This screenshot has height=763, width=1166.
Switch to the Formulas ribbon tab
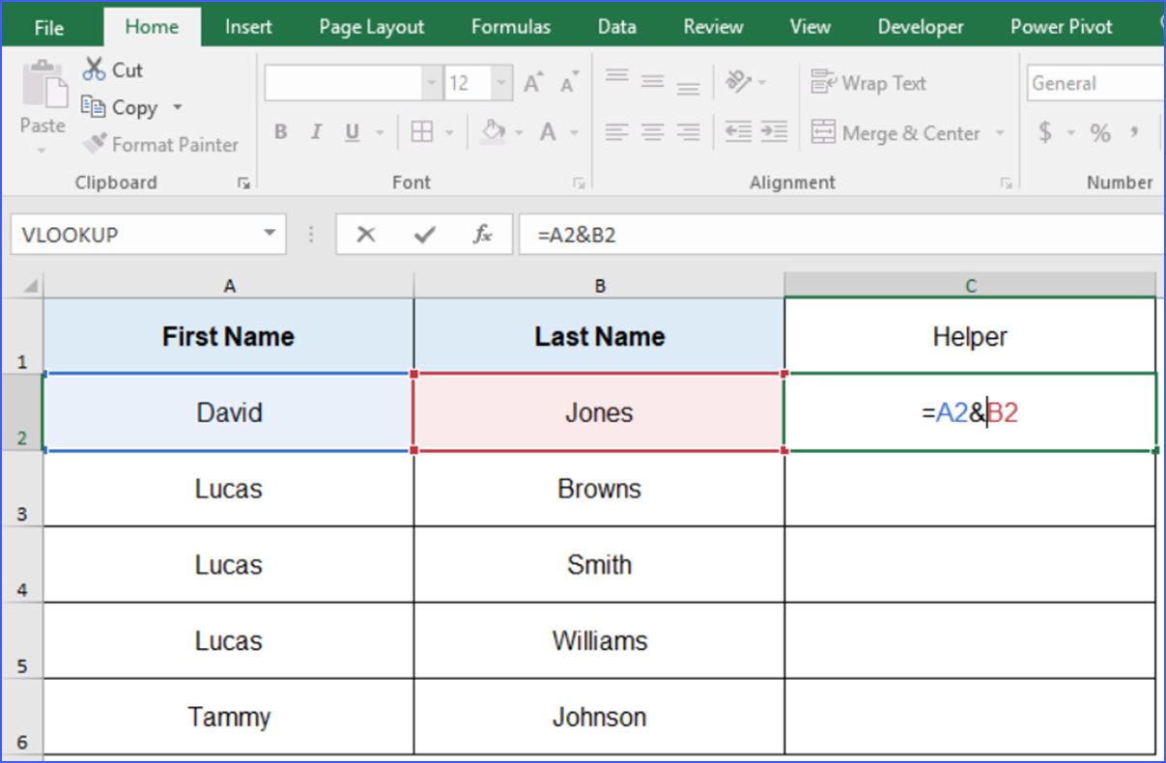(x=510, y=26)
